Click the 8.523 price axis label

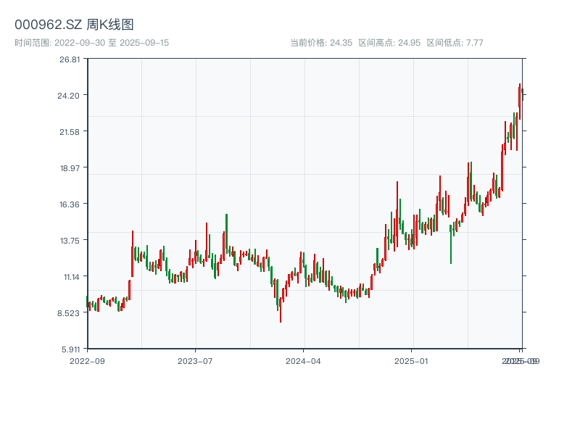[x=70, y=313]
